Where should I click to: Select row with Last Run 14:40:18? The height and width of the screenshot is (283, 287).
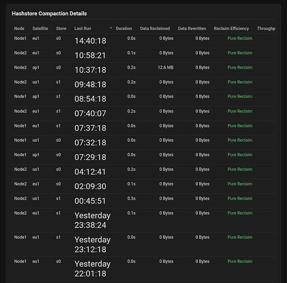(x=144, y=41)
